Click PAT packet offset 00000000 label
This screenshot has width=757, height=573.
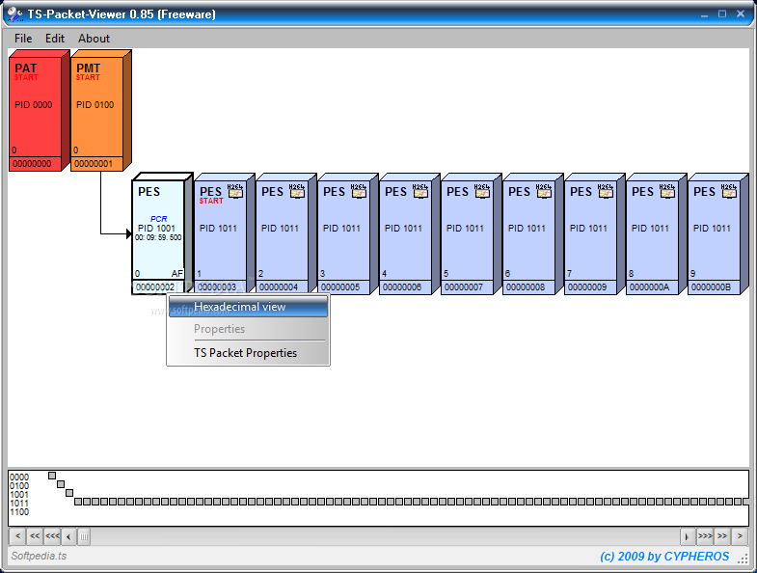coord(32,164)
